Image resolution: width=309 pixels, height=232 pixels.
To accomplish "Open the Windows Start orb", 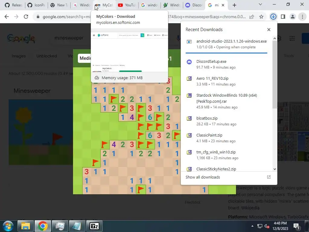I will pos(8,226).
